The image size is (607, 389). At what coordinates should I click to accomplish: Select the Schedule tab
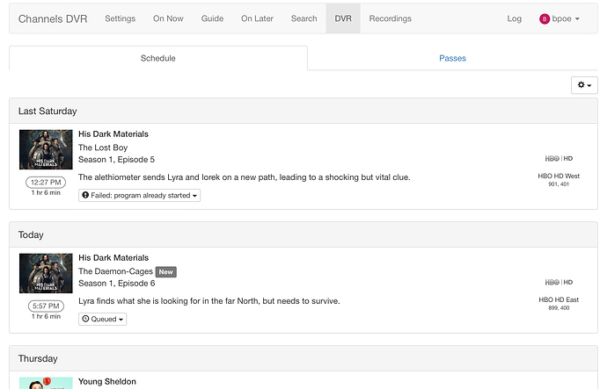[x=158, y=58]
